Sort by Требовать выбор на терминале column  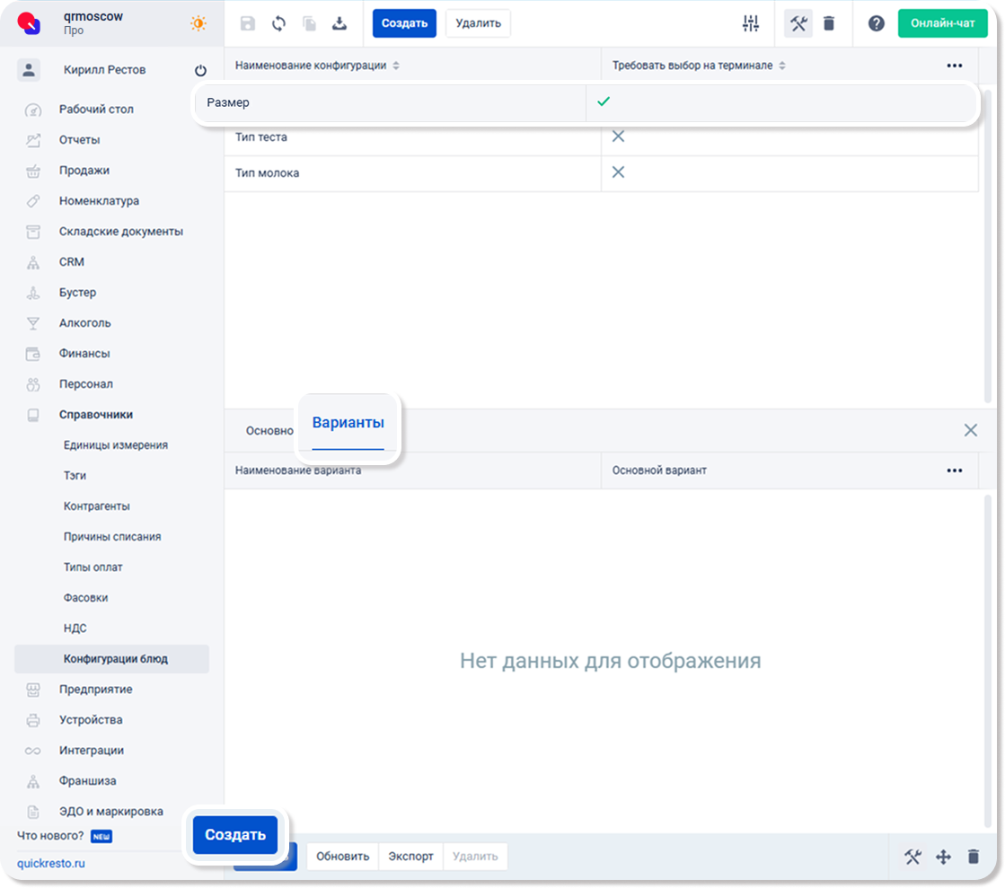[699, 66]
